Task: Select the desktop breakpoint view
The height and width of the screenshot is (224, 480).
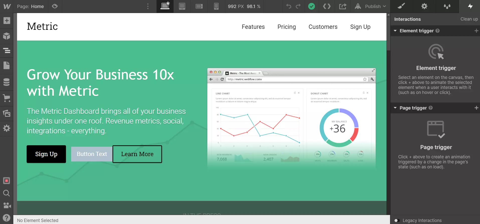Action: point(165,6)
